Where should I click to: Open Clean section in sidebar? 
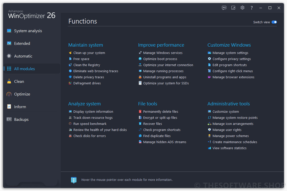[32, 81]
